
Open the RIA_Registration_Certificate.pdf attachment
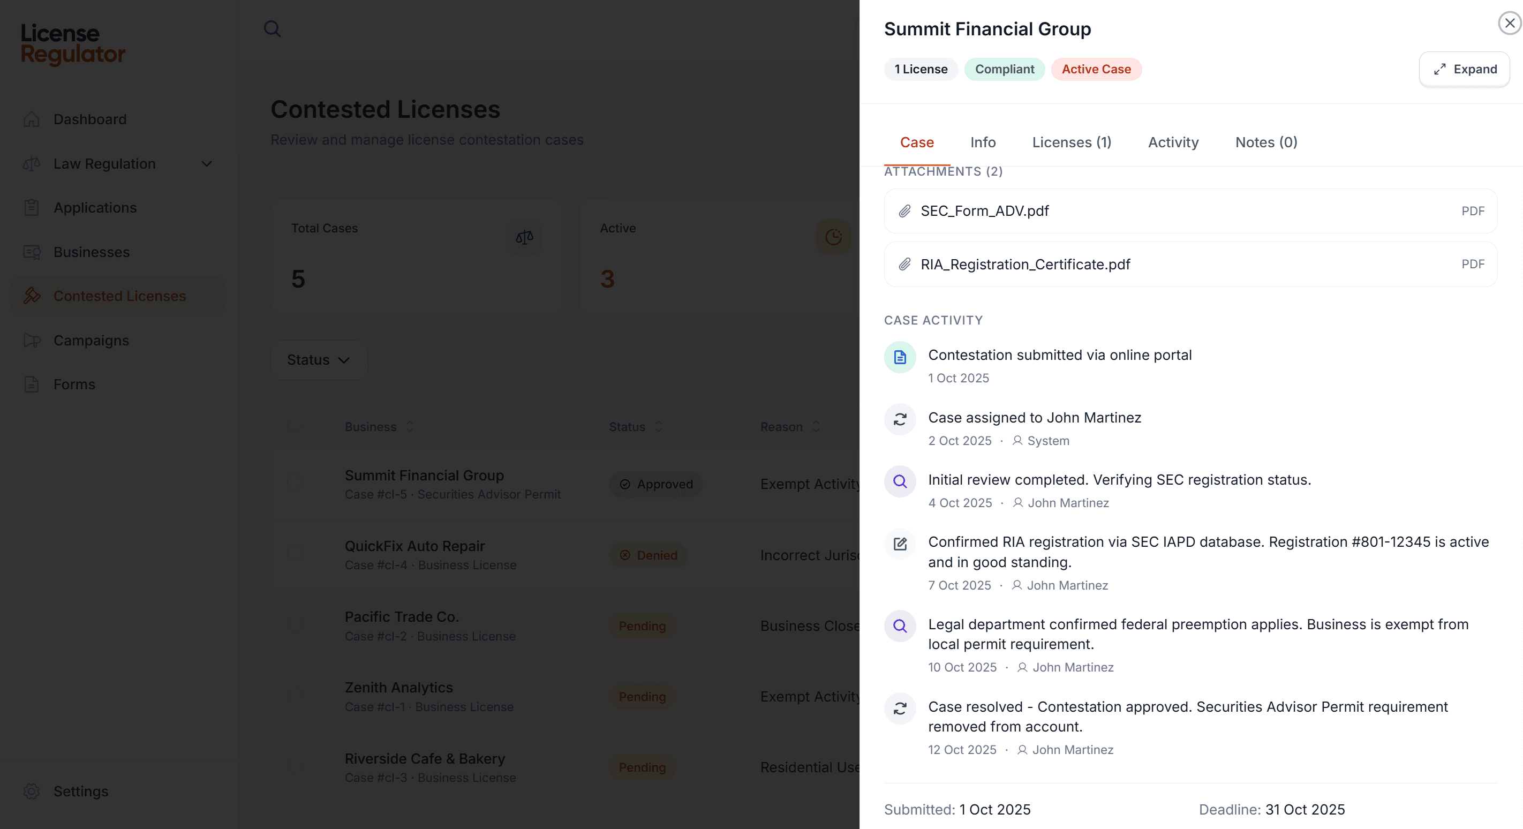point(1190,265)
